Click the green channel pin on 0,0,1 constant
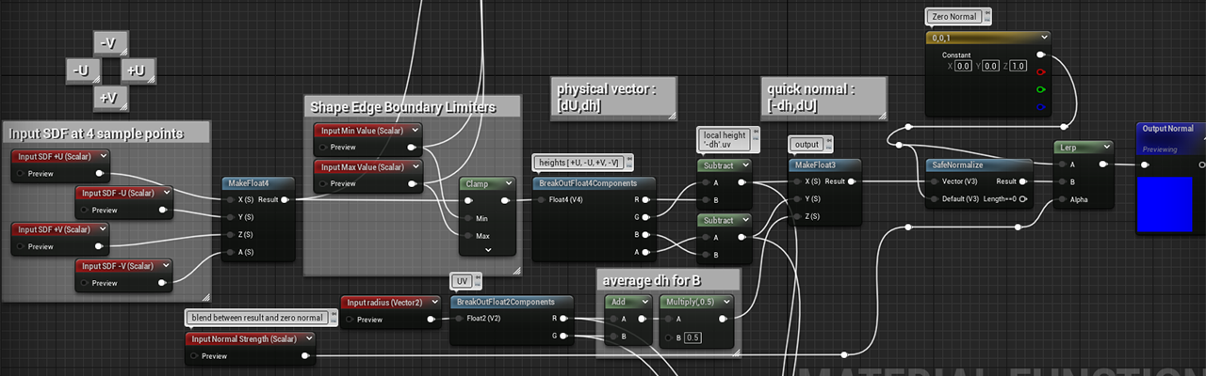 pos(1040,90)
